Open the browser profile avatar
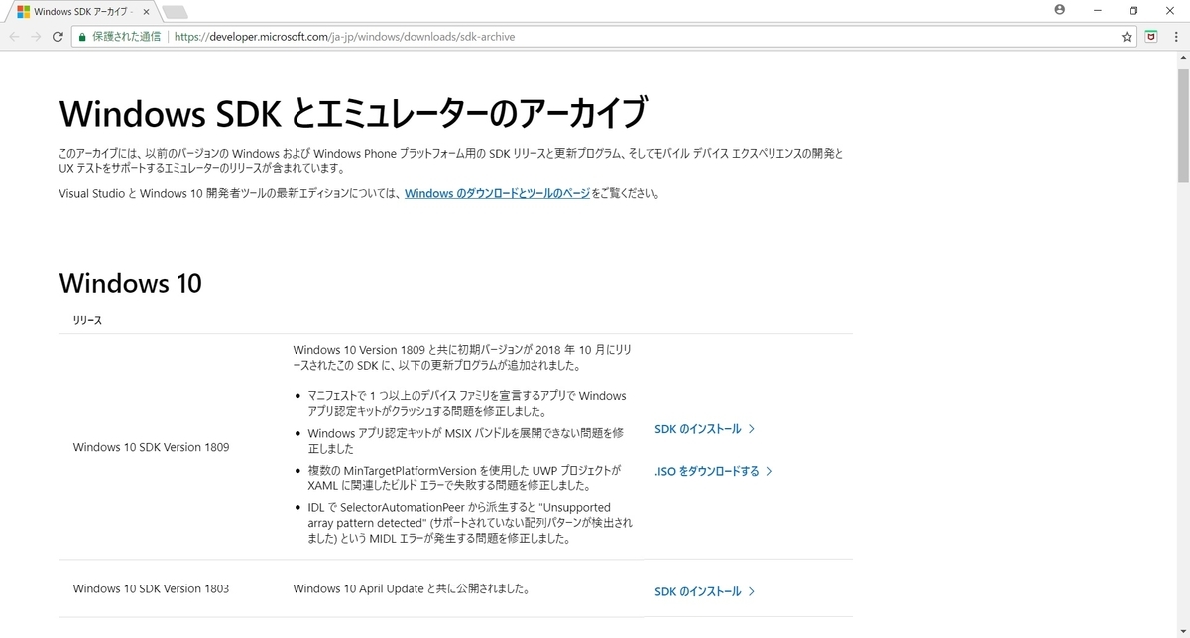Image resolution: width=1190 pixels, height=638 pixels. pyautogui.click(x=1059, y=10)
